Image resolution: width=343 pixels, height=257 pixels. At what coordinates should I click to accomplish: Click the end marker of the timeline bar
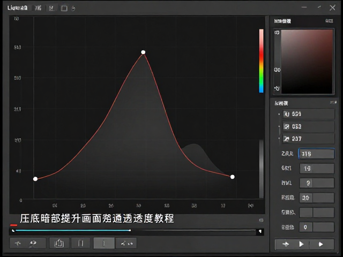coord(260,231)
